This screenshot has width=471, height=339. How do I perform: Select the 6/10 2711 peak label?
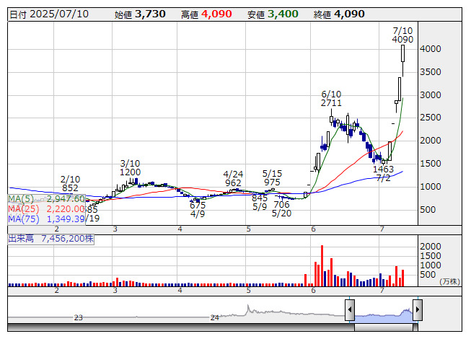tap(331, 99)
